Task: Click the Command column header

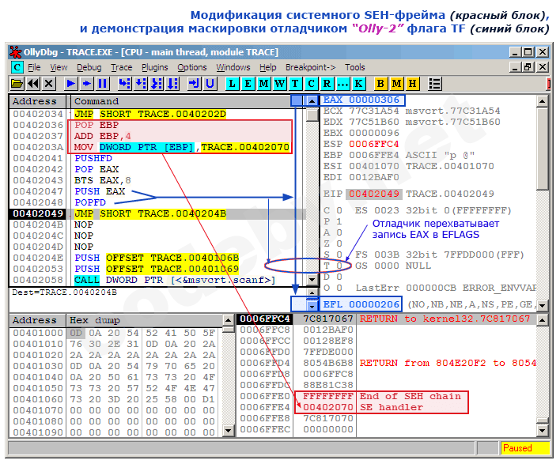Action: pos(186,101)
